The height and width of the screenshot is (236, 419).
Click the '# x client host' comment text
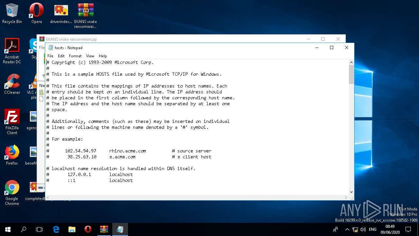[x=192, y=157]
